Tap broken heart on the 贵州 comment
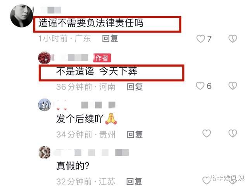Image resolution: width=248 pixels, height=186 pixels. pos(232,133)
